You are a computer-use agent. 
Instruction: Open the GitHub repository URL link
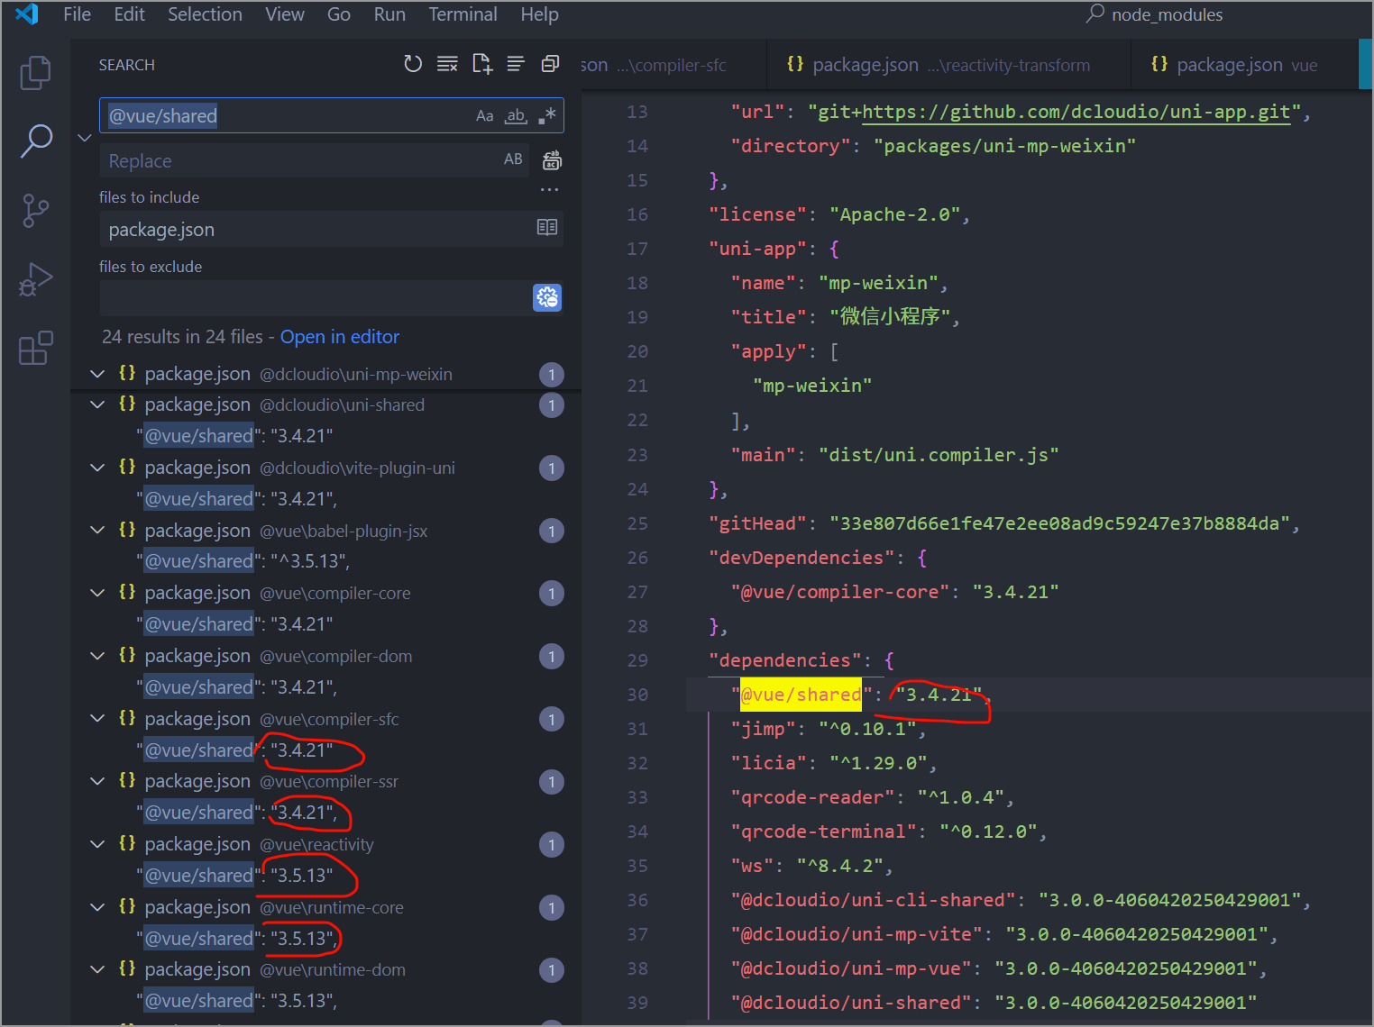(x=1076, y=112)
